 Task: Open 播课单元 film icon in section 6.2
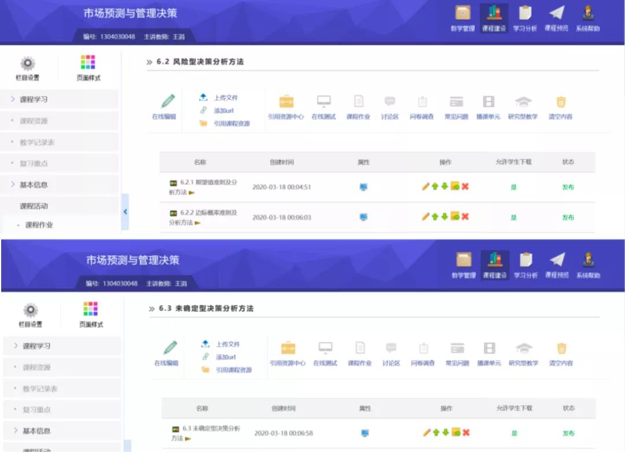[x=488, y=102]
